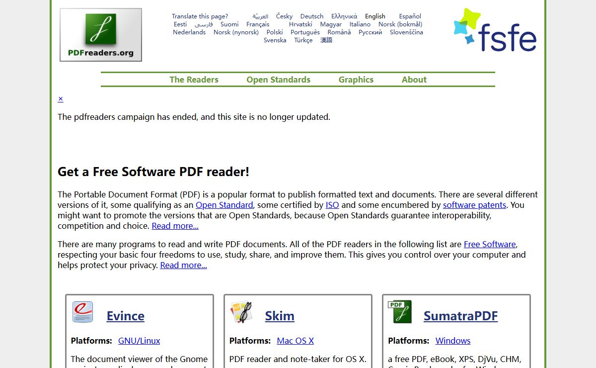The image size is (596, 368).
Task: Switch page language to Nederlands
Action: pos(189,32)
